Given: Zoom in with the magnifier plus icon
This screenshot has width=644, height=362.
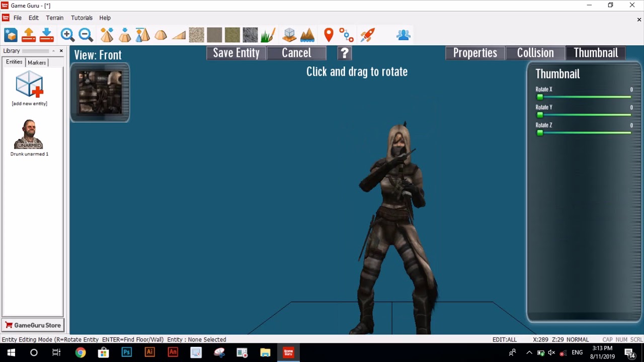Looking at the screenshot, I should [x=67, y=35].
